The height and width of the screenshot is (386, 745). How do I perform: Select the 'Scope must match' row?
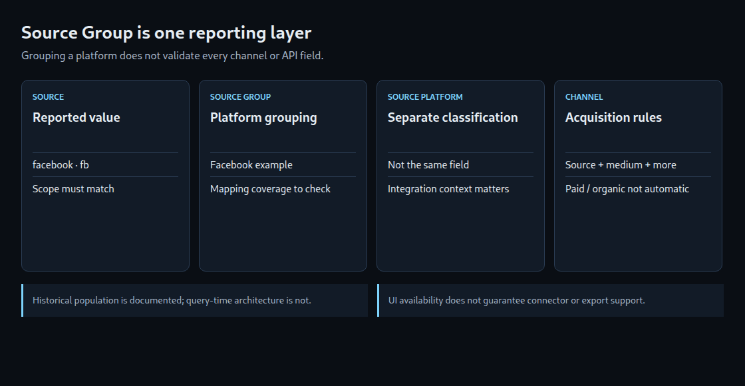[x=106, y=189]
